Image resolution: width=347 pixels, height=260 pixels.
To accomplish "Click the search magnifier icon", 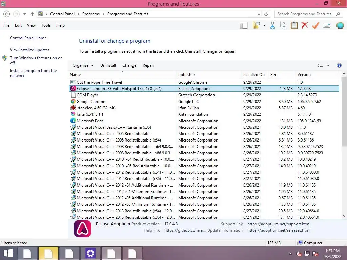I will click(338, 14).
